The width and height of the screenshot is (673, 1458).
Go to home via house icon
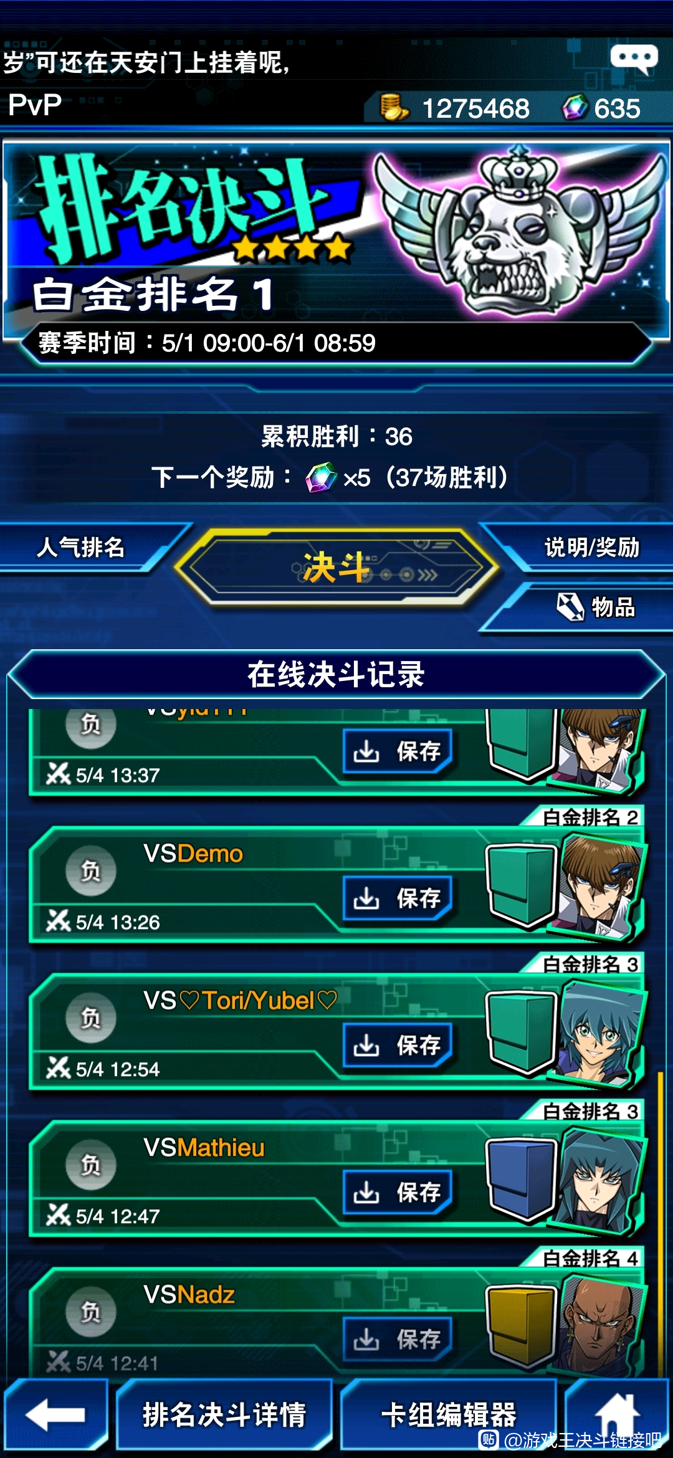coord(617,1415)
